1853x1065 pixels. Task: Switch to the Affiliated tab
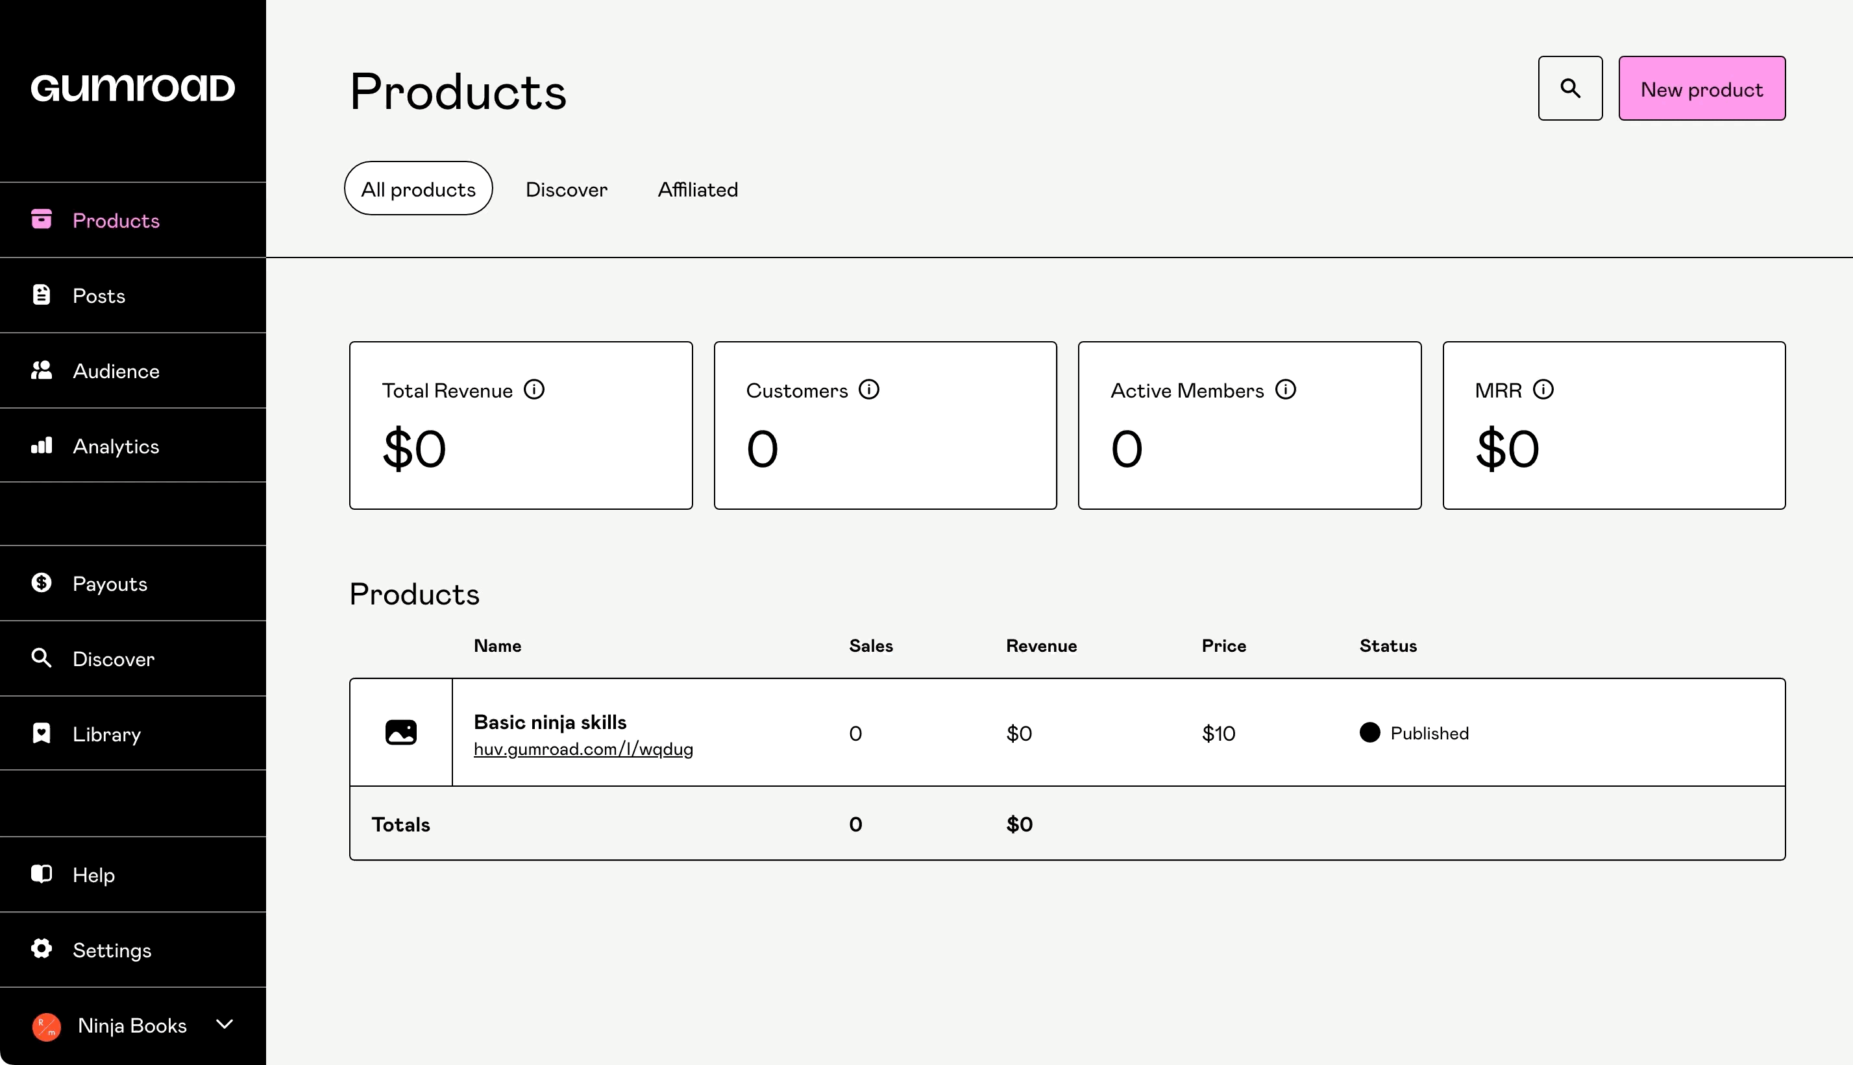point(698,189)
